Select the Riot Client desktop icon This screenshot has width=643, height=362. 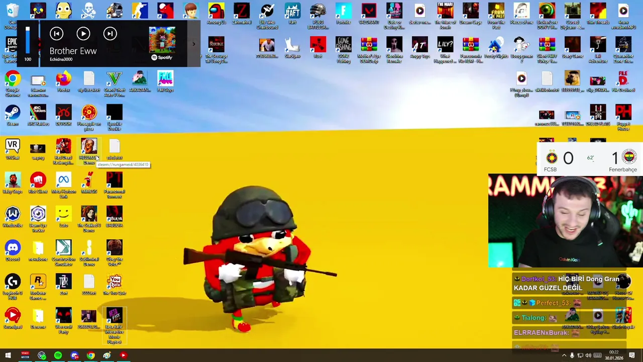pyautogui.click(x=38, y=183)
